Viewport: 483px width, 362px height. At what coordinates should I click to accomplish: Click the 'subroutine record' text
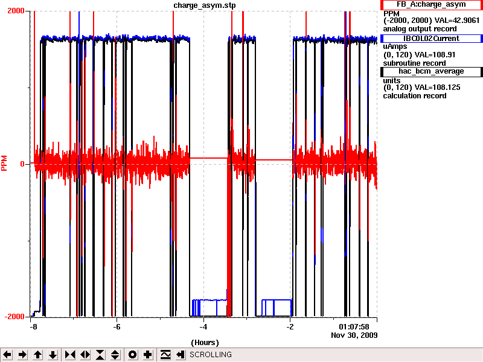pos(414,63)
